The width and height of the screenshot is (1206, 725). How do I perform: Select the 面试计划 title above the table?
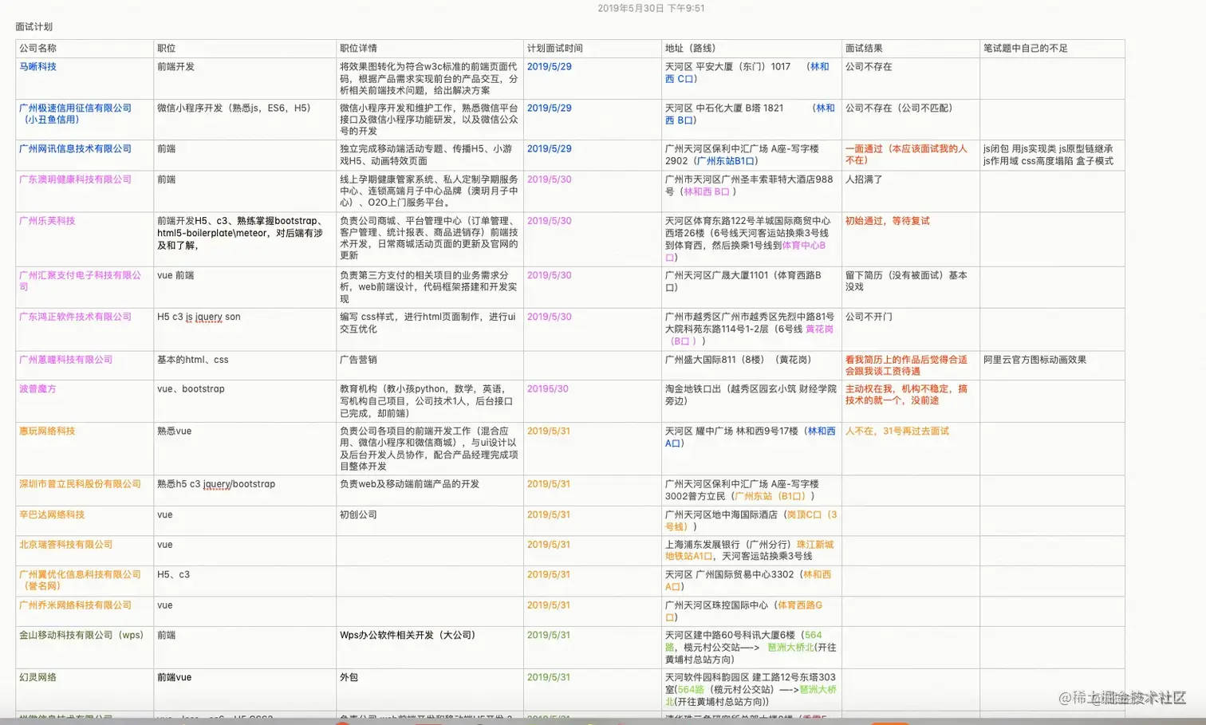tap(33, 27)
